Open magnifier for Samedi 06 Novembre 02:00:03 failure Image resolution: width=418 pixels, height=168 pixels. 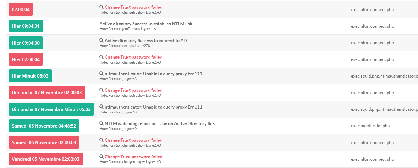102,140
